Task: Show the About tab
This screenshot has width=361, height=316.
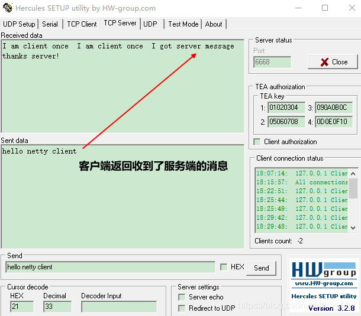Action: tap(214, 24)
